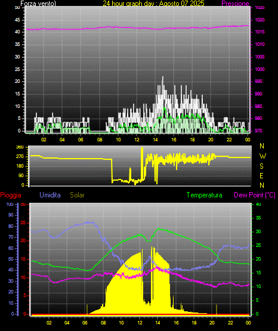278x331 pixels.
Task: Click the Forza vento axis title
Action: pyautogui.click(x=38, y=4)
